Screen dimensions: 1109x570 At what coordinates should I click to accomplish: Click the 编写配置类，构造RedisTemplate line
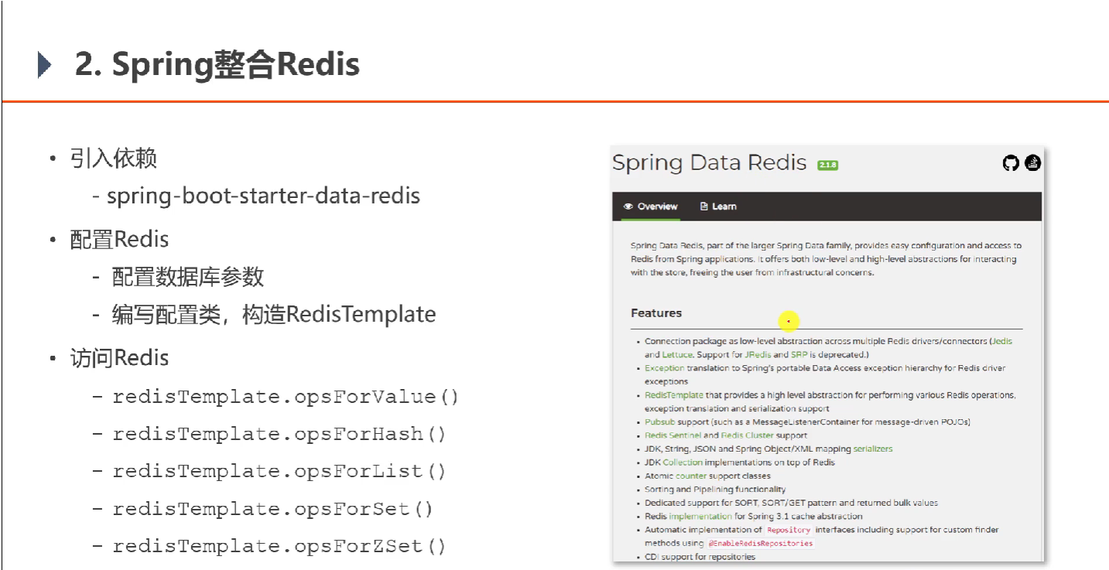pos(274,314)
